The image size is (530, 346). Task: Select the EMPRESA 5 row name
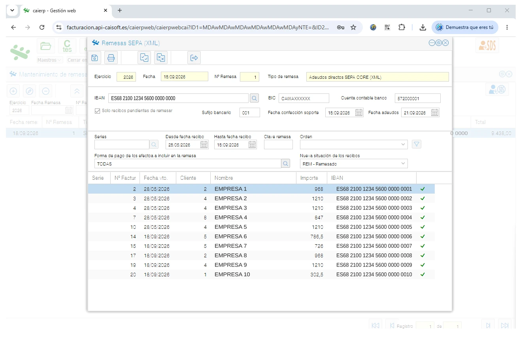(x=230, y=227)
